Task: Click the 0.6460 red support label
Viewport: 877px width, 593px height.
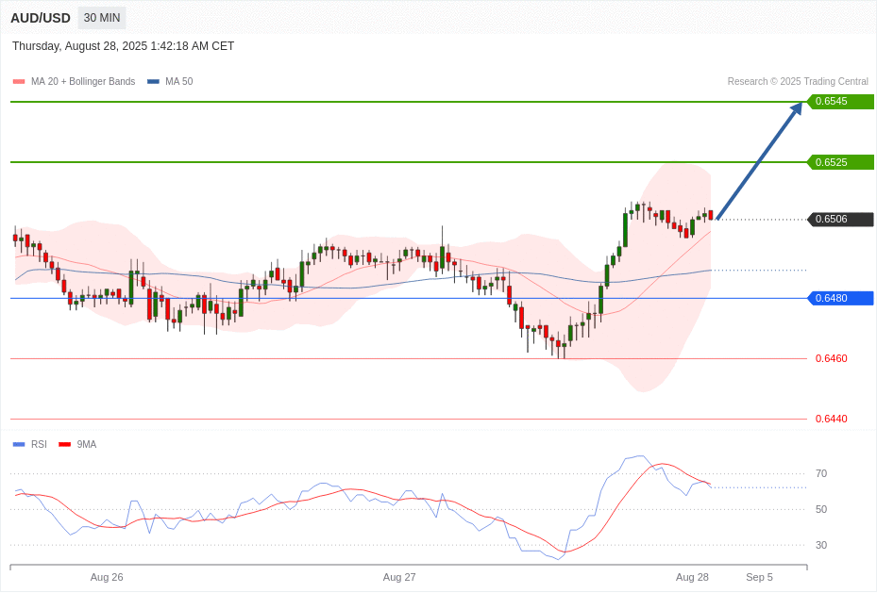Action: coord(831,358)
